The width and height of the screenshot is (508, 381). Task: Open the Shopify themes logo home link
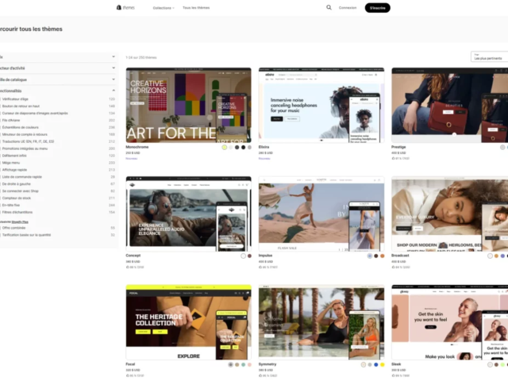tap(125, 7)
